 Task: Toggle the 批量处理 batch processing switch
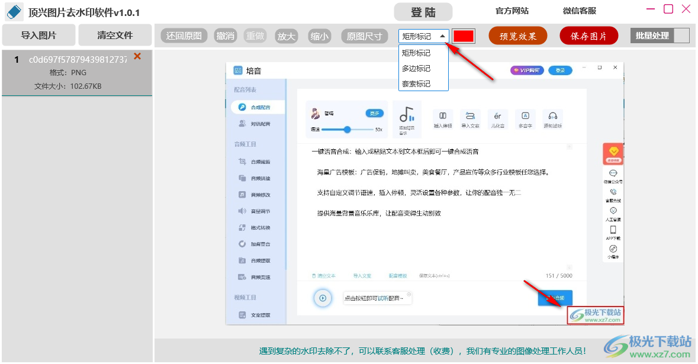click(660, 36)
